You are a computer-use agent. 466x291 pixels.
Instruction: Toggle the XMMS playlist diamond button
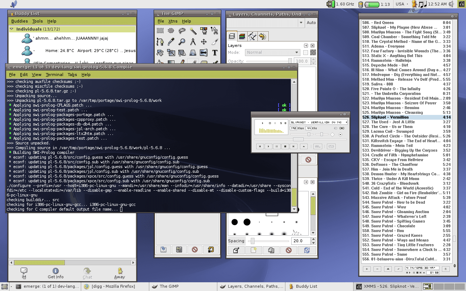click(340, 135)
